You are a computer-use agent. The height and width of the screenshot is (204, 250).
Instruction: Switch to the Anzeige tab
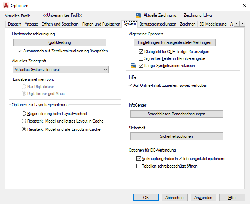(31, 24)
